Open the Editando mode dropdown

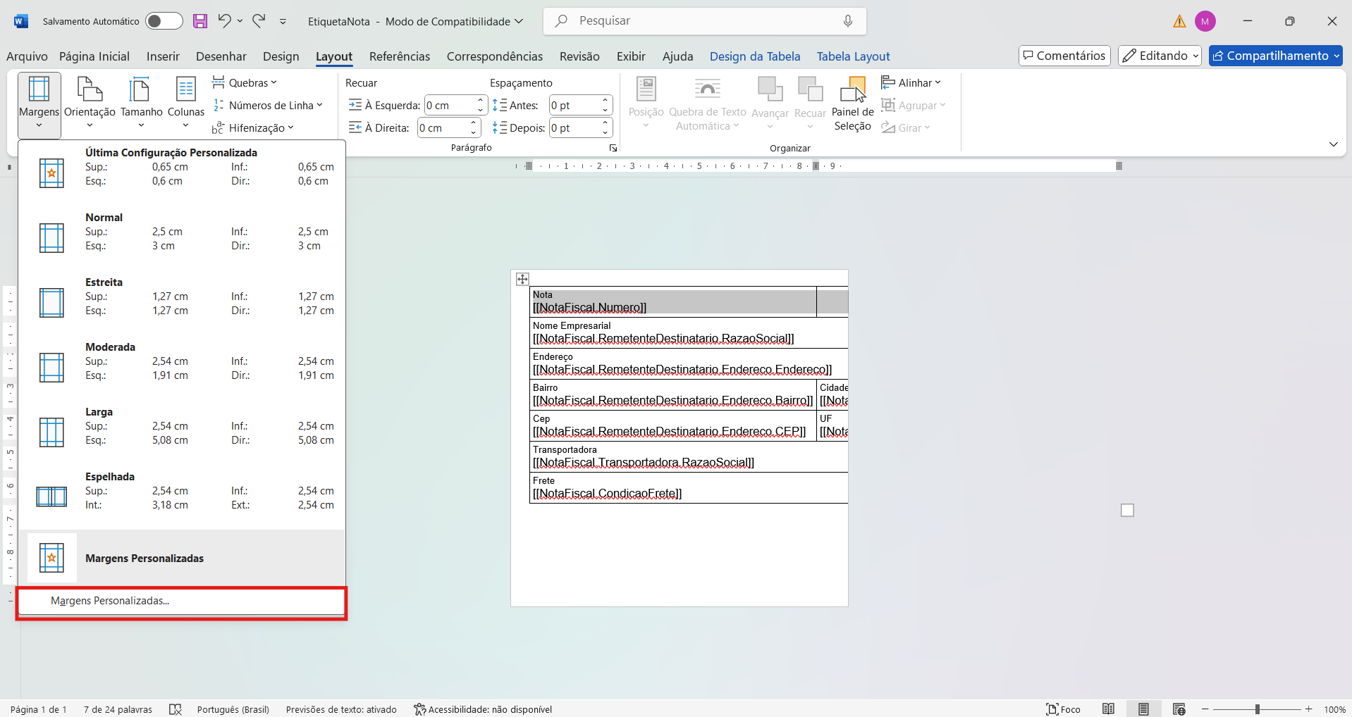tap(1159, 56)
